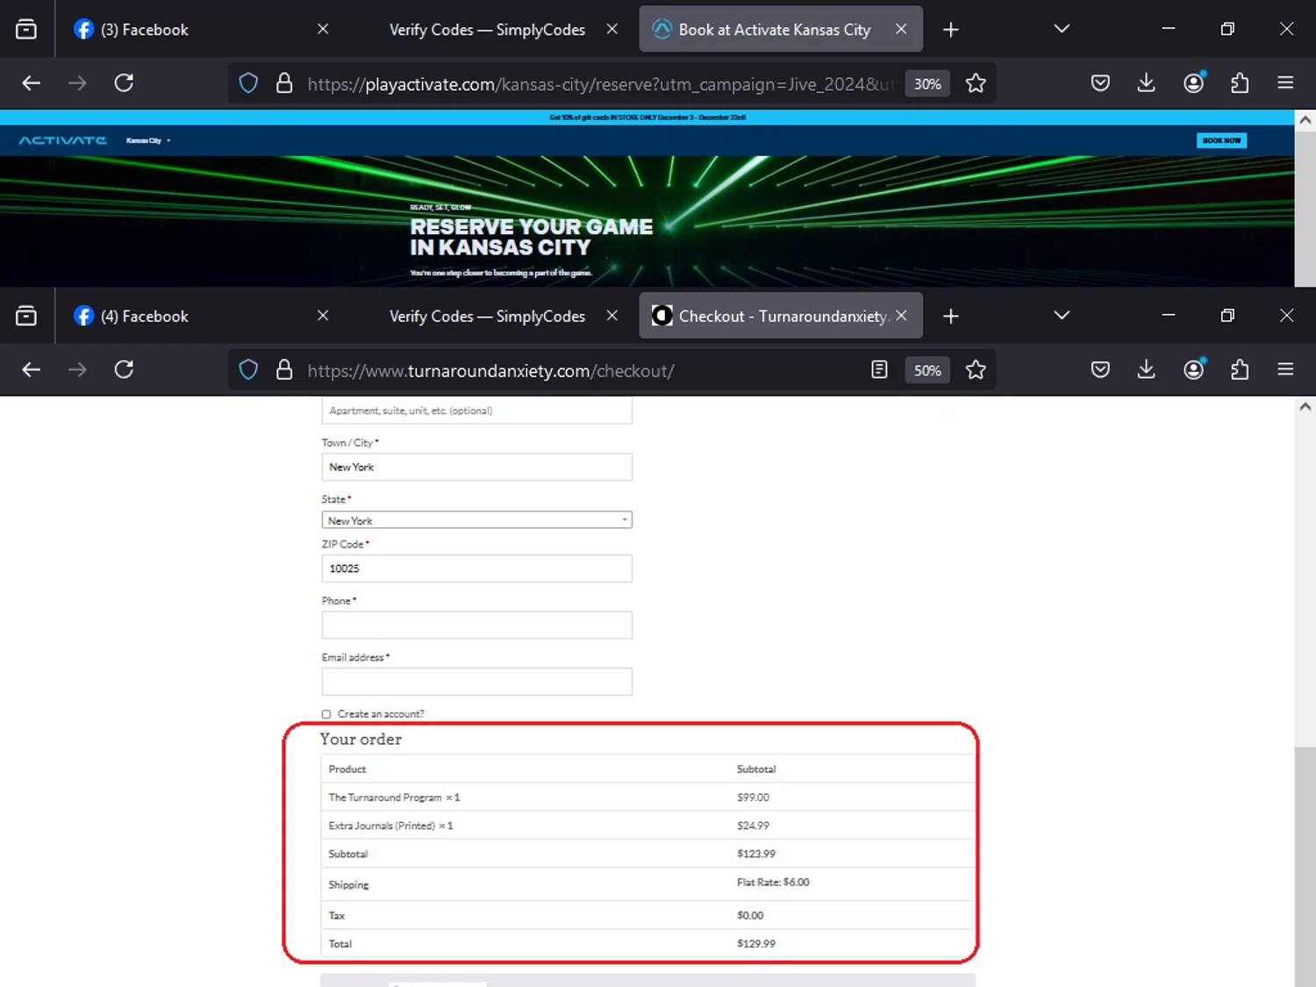Screen dimensions: 1316x987
Task: Bookmark the Activate page with star icon
Action: click(x=976, y=83)
